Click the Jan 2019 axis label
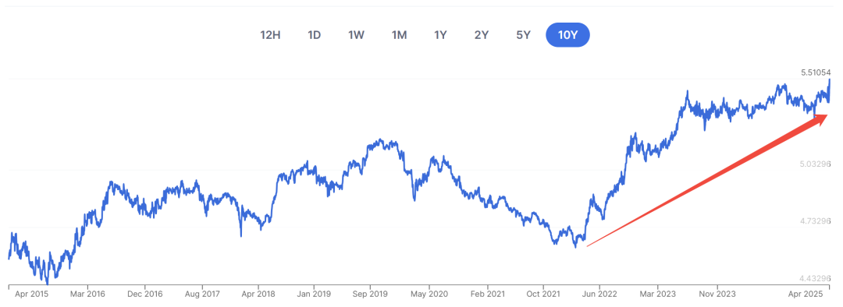This screenshot has height=307, width=843. (x=315, y=295)
